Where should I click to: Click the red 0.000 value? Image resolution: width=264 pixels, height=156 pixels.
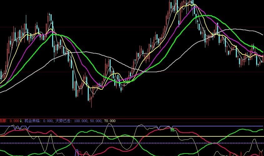click(14, 121)
